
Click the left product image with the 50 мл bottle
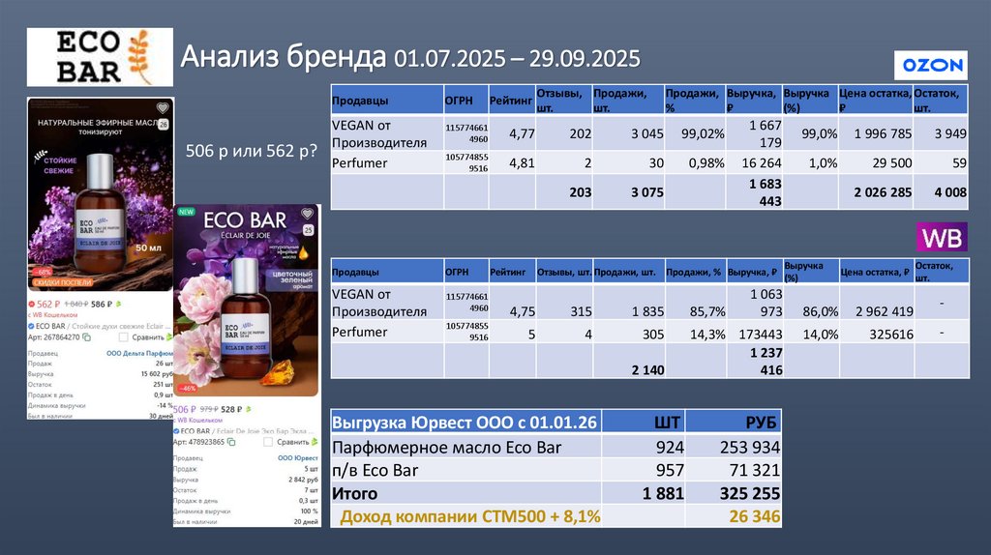click(x=101, y=193)
